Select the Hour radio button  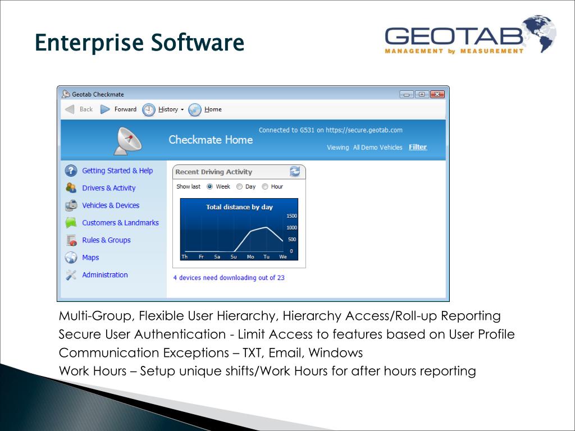265,186
